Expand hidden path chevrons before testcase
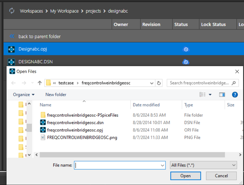Image resolution: width=244 pixels, height=185 pixels. tap(54, 83)
